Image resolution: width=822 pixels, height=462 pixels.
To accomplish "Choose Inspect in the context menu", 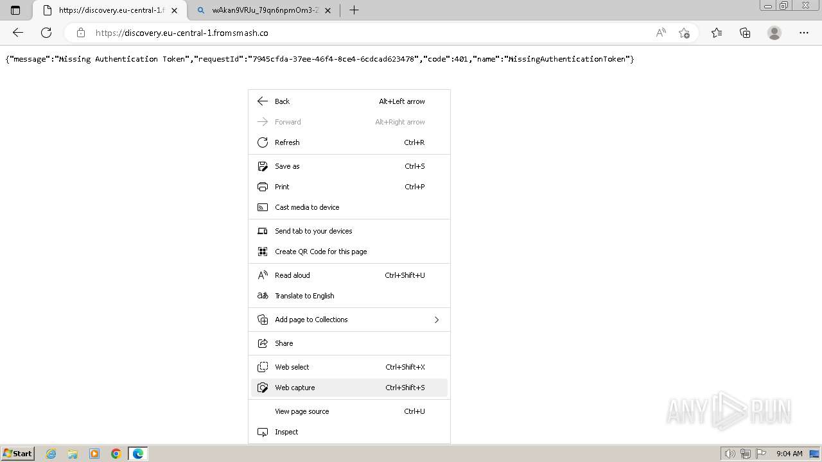I will pyautogui.click(x=349, y=432).
